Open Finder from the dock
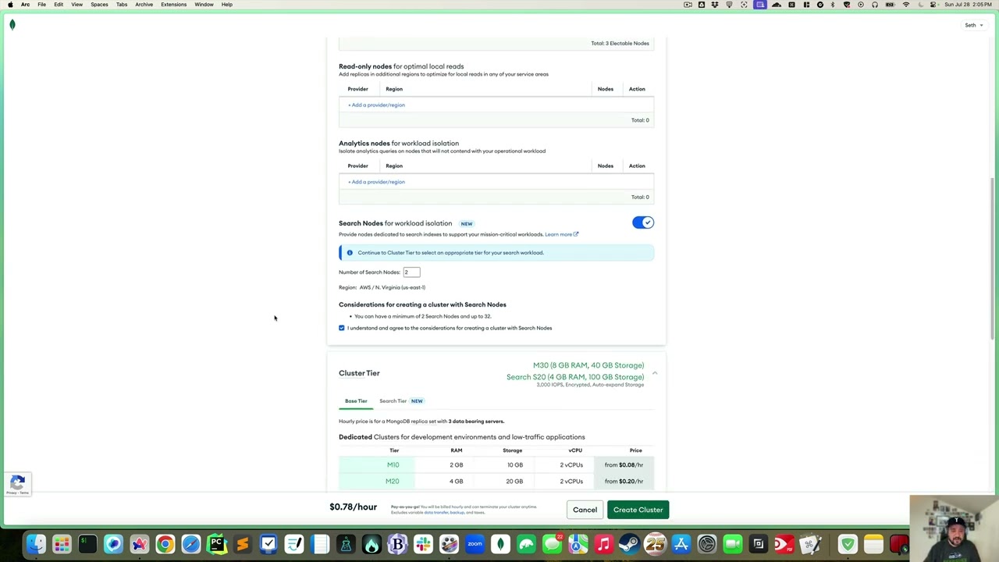The height and width of the screenshot is (562, 999). [x=36, y=544]
